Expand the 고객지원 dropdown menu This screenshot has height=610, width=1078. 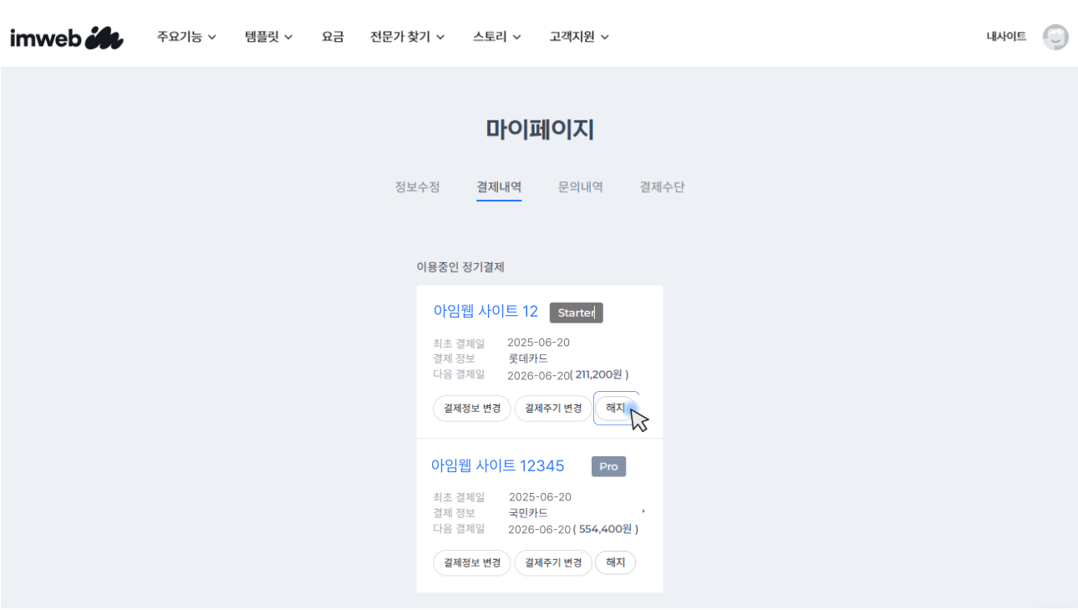point(579,37)
